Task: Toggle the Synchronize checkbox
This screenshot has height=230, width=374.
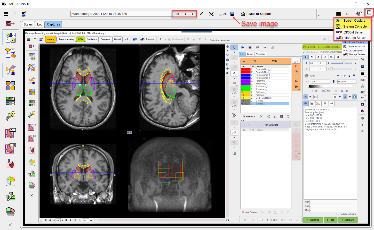Action: [x=170, y=39]
